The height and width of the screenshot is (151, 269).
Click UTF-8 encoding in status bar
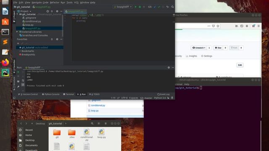pos(124,98)
